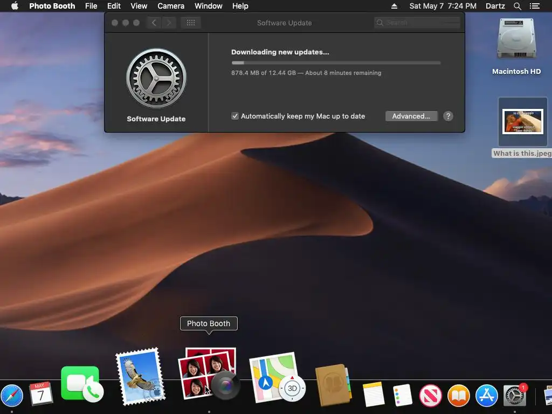The image size is (552, 414).
Task: Go forward in System Preferences
Action: [169, 23]
